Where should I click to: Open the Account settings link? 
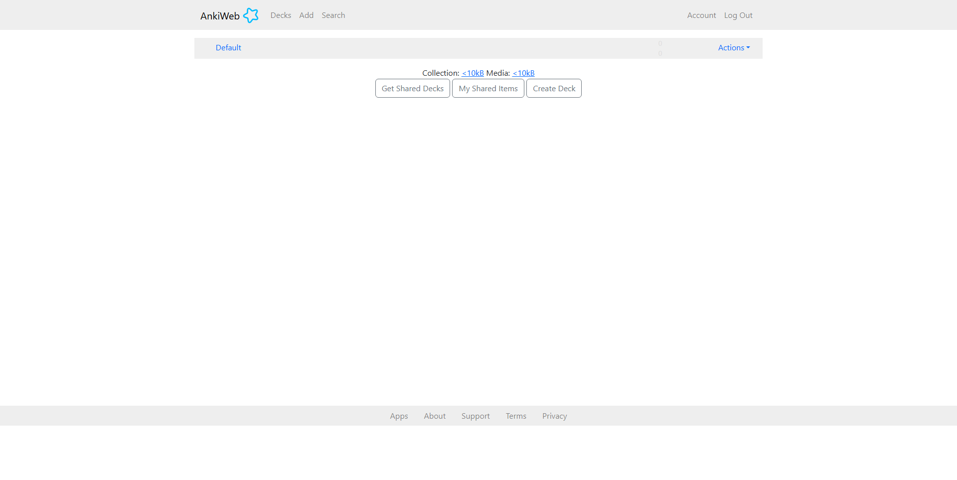click(x=701, y=15)
